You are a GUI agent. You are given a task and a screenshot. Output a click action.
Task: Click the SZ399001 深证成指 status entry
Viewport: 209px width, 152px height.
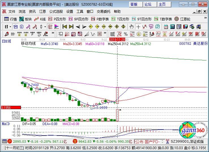tap(187, 142)
